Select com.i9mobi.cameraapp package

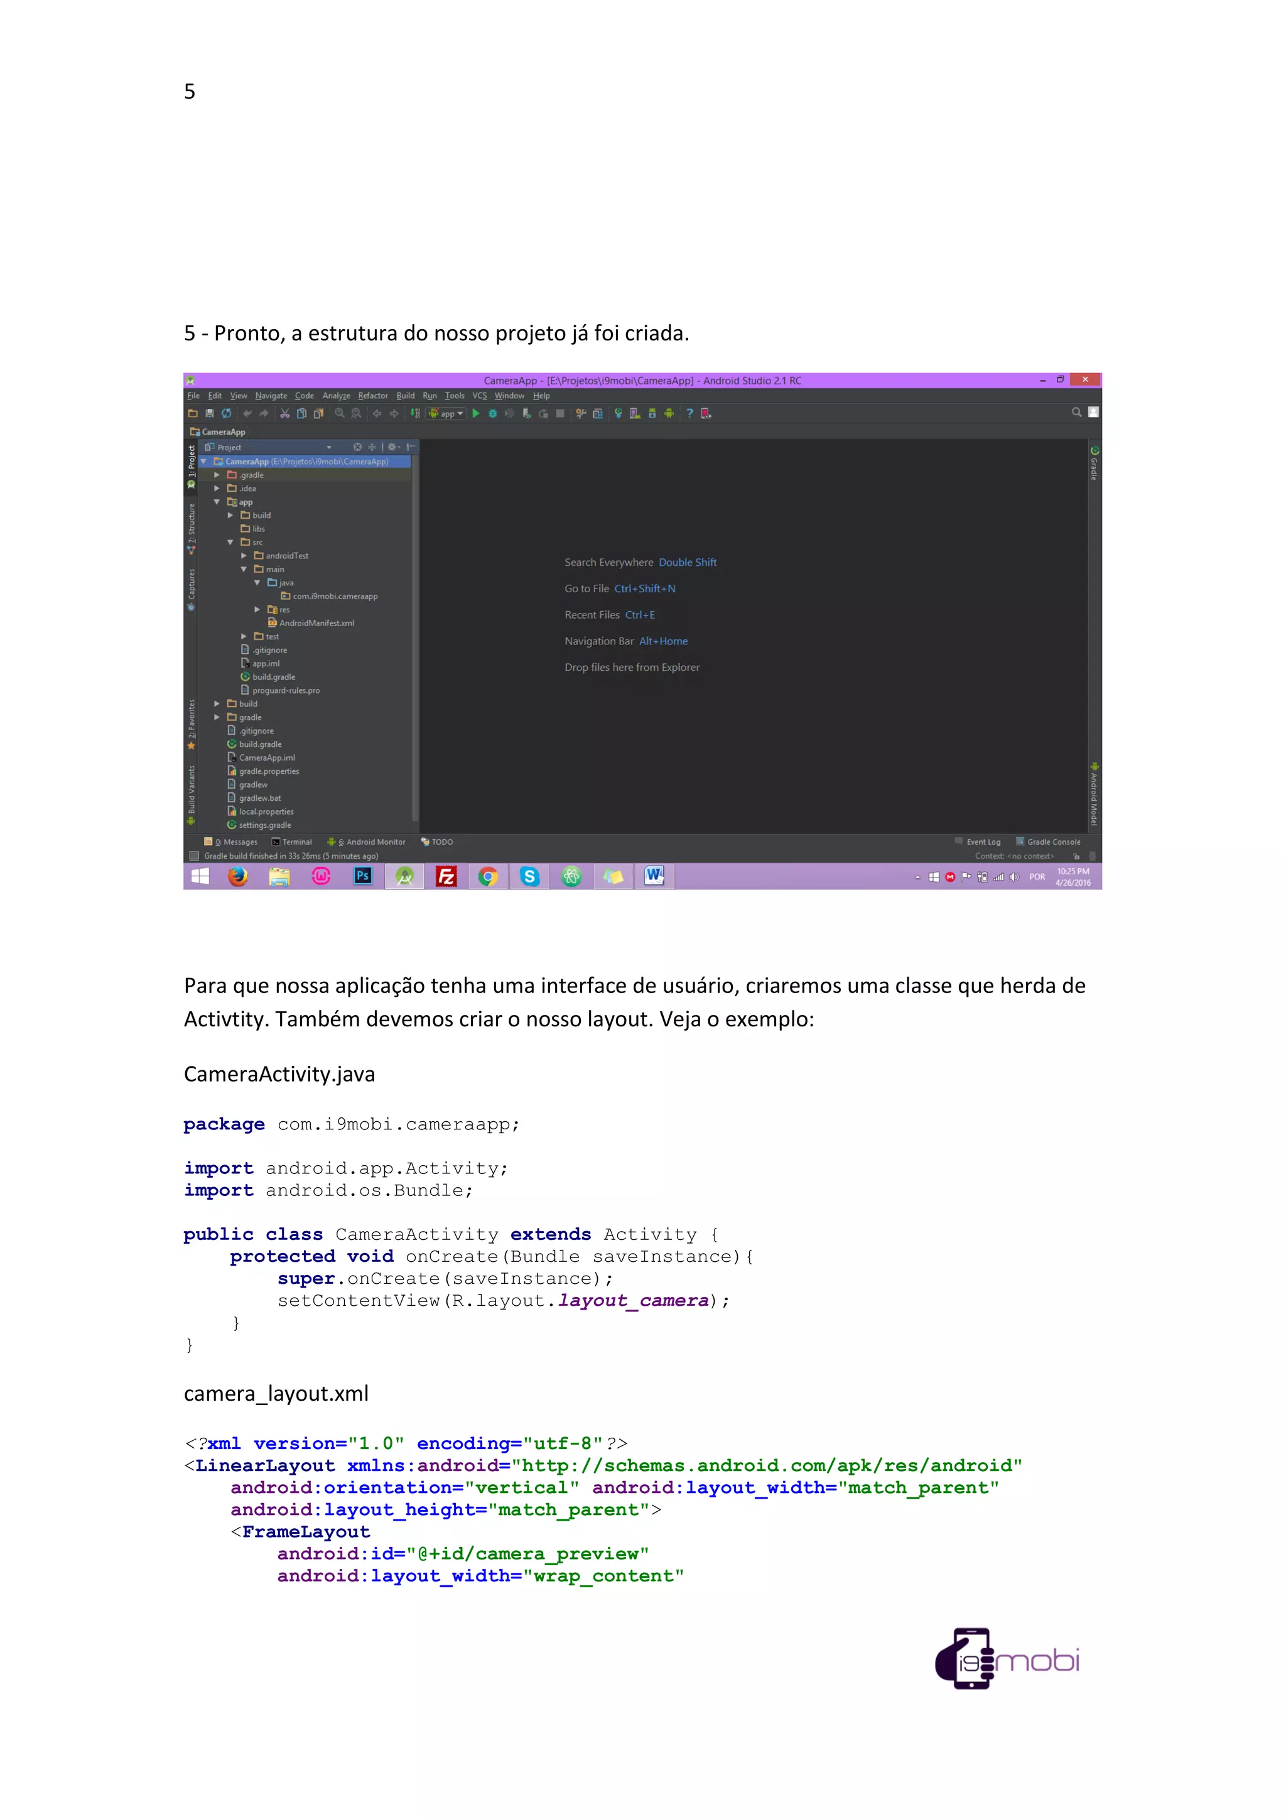tap(328, 596)
